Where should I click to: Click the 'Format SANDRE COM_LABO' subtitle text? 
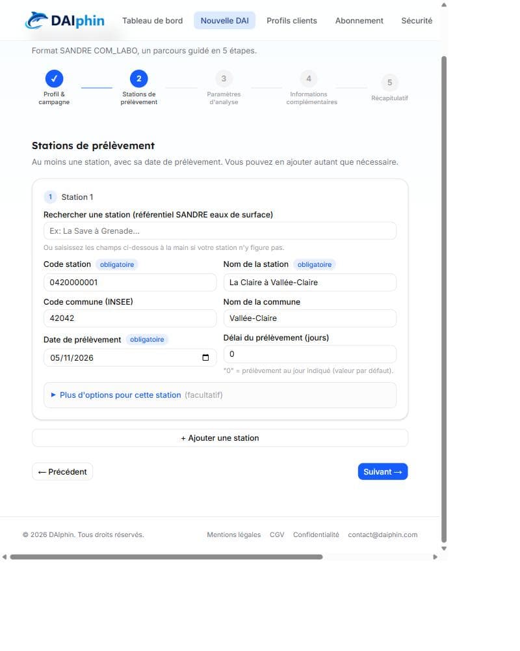(144, 51)
